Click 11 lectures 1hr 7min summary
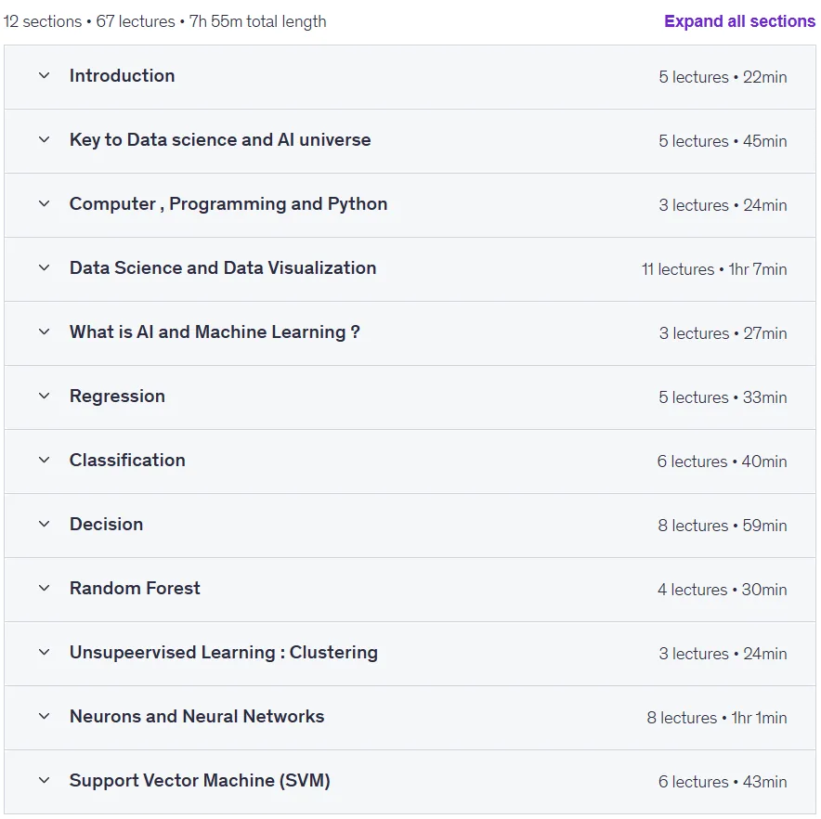The image size is (821, 819). (714, 269)
